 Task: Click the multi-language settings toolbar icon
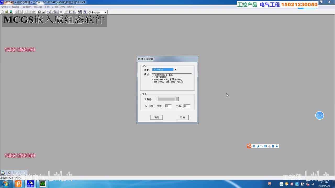tap(85, 12)
